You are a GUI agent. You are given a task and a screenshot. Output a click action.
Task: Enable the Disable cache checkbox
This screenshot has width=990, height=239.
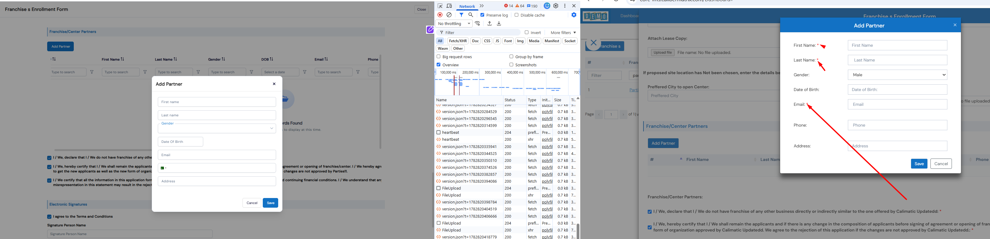click(x=516, y=15)
